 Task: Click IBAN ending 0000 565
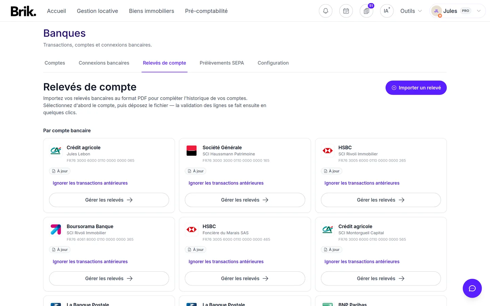click(372, 239)
